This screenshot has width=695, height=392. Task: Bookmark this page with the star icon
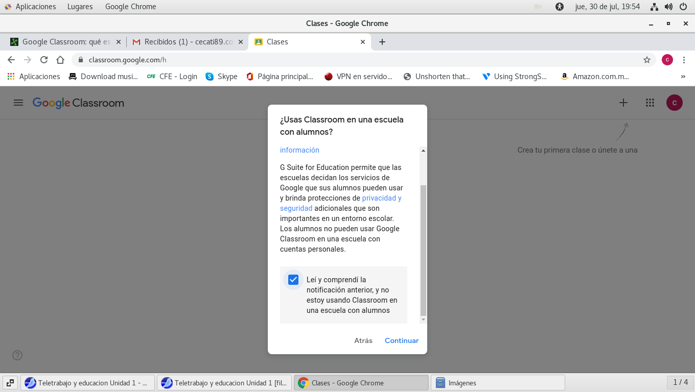pos(646,60)
